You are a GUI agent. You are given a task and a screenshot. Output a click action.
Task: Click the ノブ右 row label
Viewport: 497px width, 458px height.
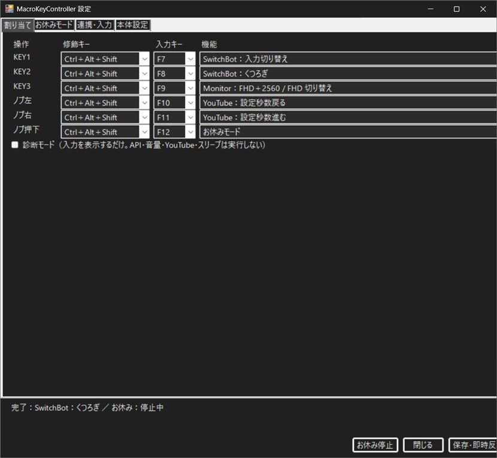(x=22, y=115)
